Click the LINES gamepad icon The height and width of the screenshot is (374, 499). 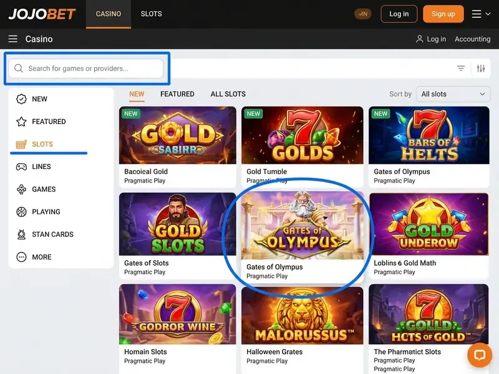coord(21,166)
